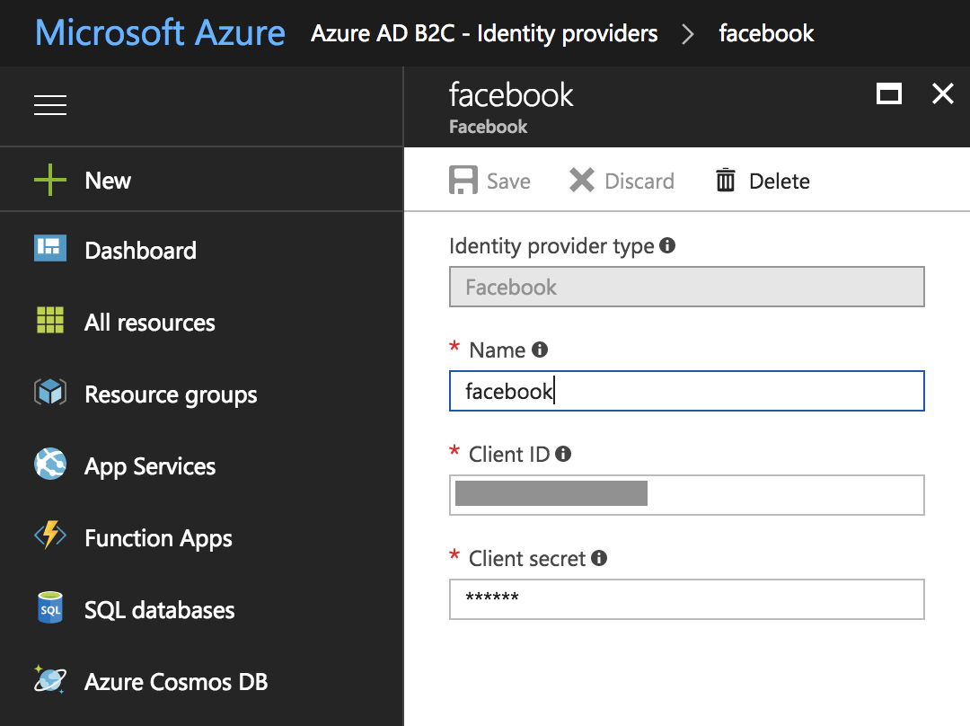Image resolution: width=970 pixels, height=726 pixels.
Task: Open Function Apps from the sidebar
Action: click(x=158, y=538)
